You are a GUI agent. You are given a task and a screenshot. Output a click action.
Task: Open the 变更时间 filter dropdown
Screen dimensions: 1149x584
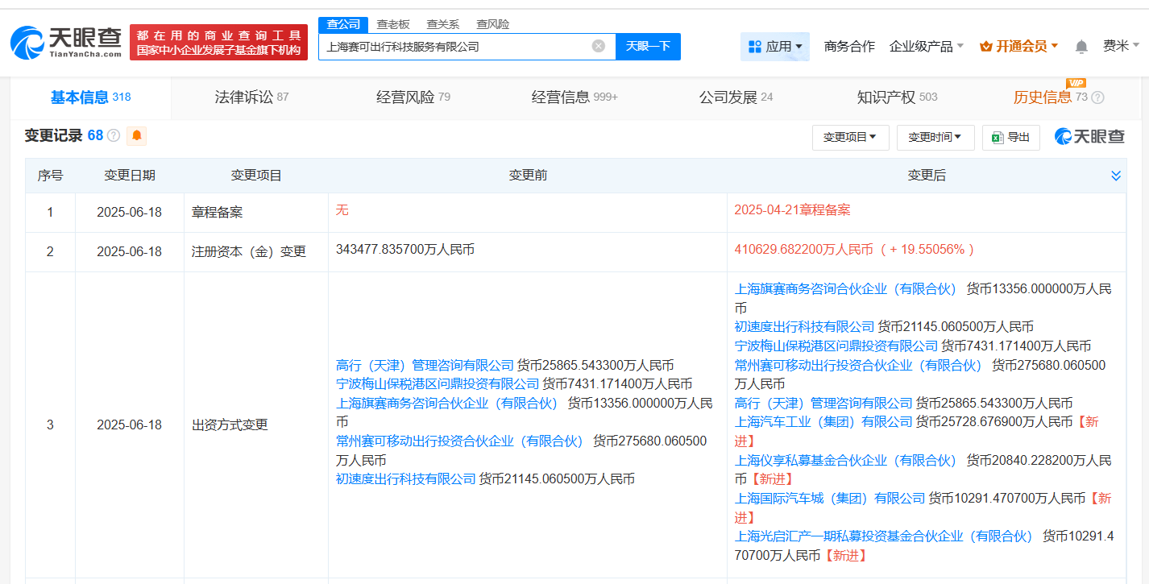coord(935,138)
